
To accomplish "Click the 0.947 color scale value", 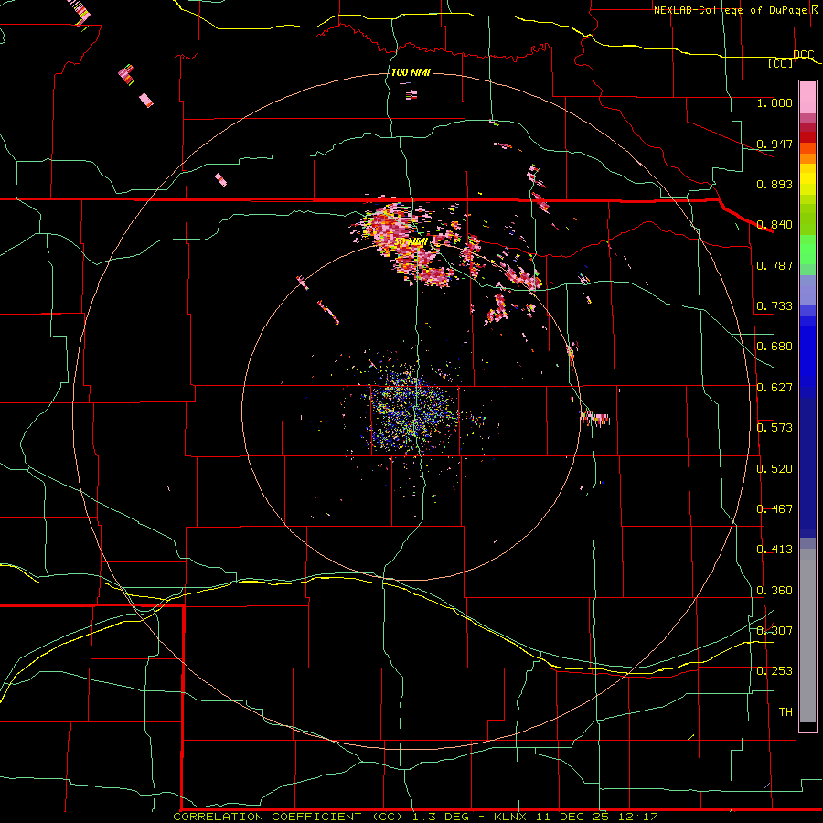I will click(775, 144).
